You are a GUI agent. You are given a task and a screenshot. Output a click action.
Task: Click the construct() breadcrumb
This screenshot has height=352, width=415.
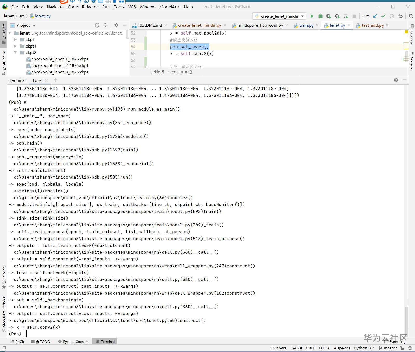182,72
